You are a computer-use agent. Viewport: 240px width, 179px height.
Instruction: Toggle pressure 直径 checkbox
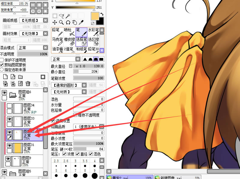click(78, 154)
